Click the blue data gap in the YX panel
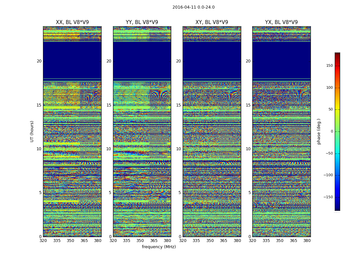 [281, 60]
